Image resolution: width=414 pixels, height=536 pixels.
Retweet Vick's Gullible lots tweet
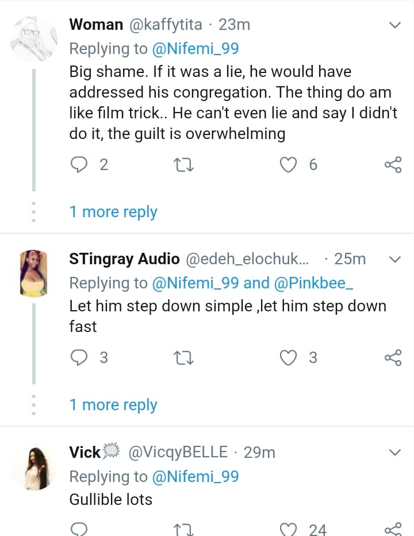[184, 529]
